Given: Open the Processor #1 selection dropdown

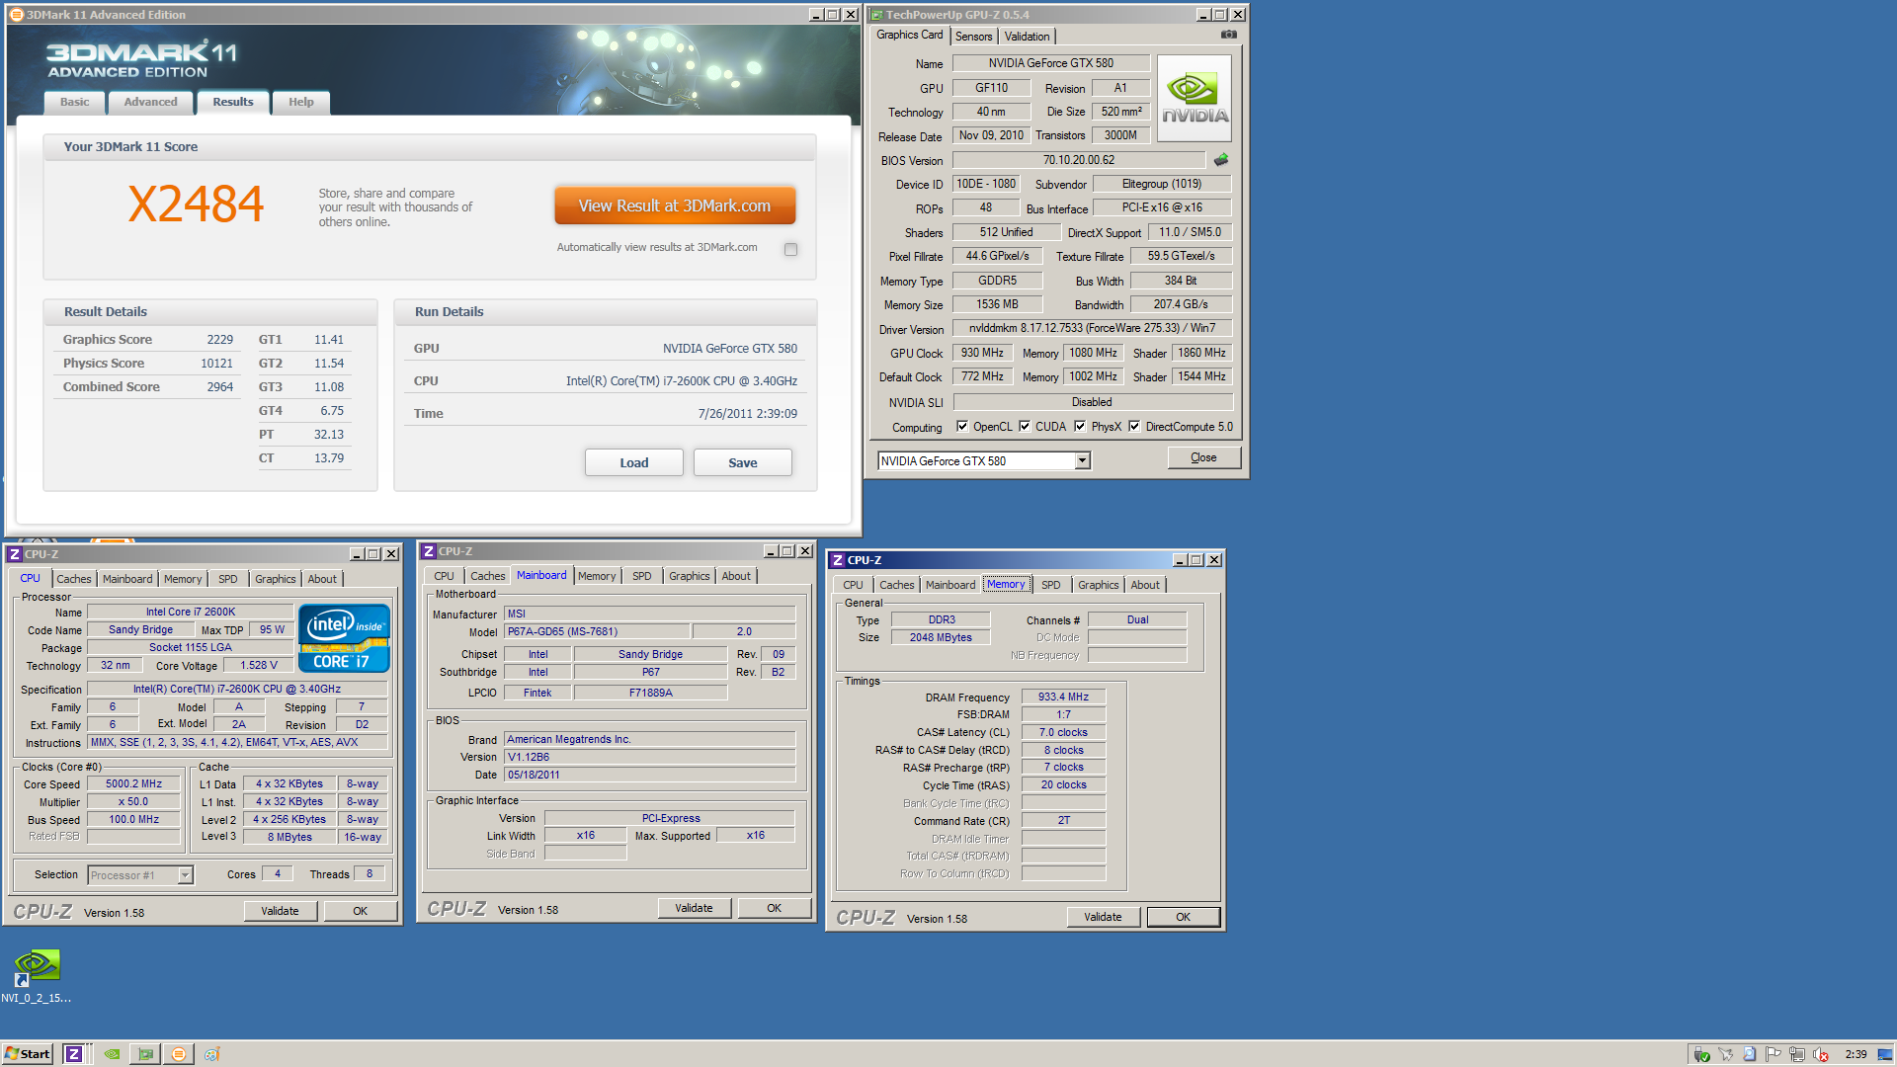Looking at the screenshot, I should click(185, 875).
